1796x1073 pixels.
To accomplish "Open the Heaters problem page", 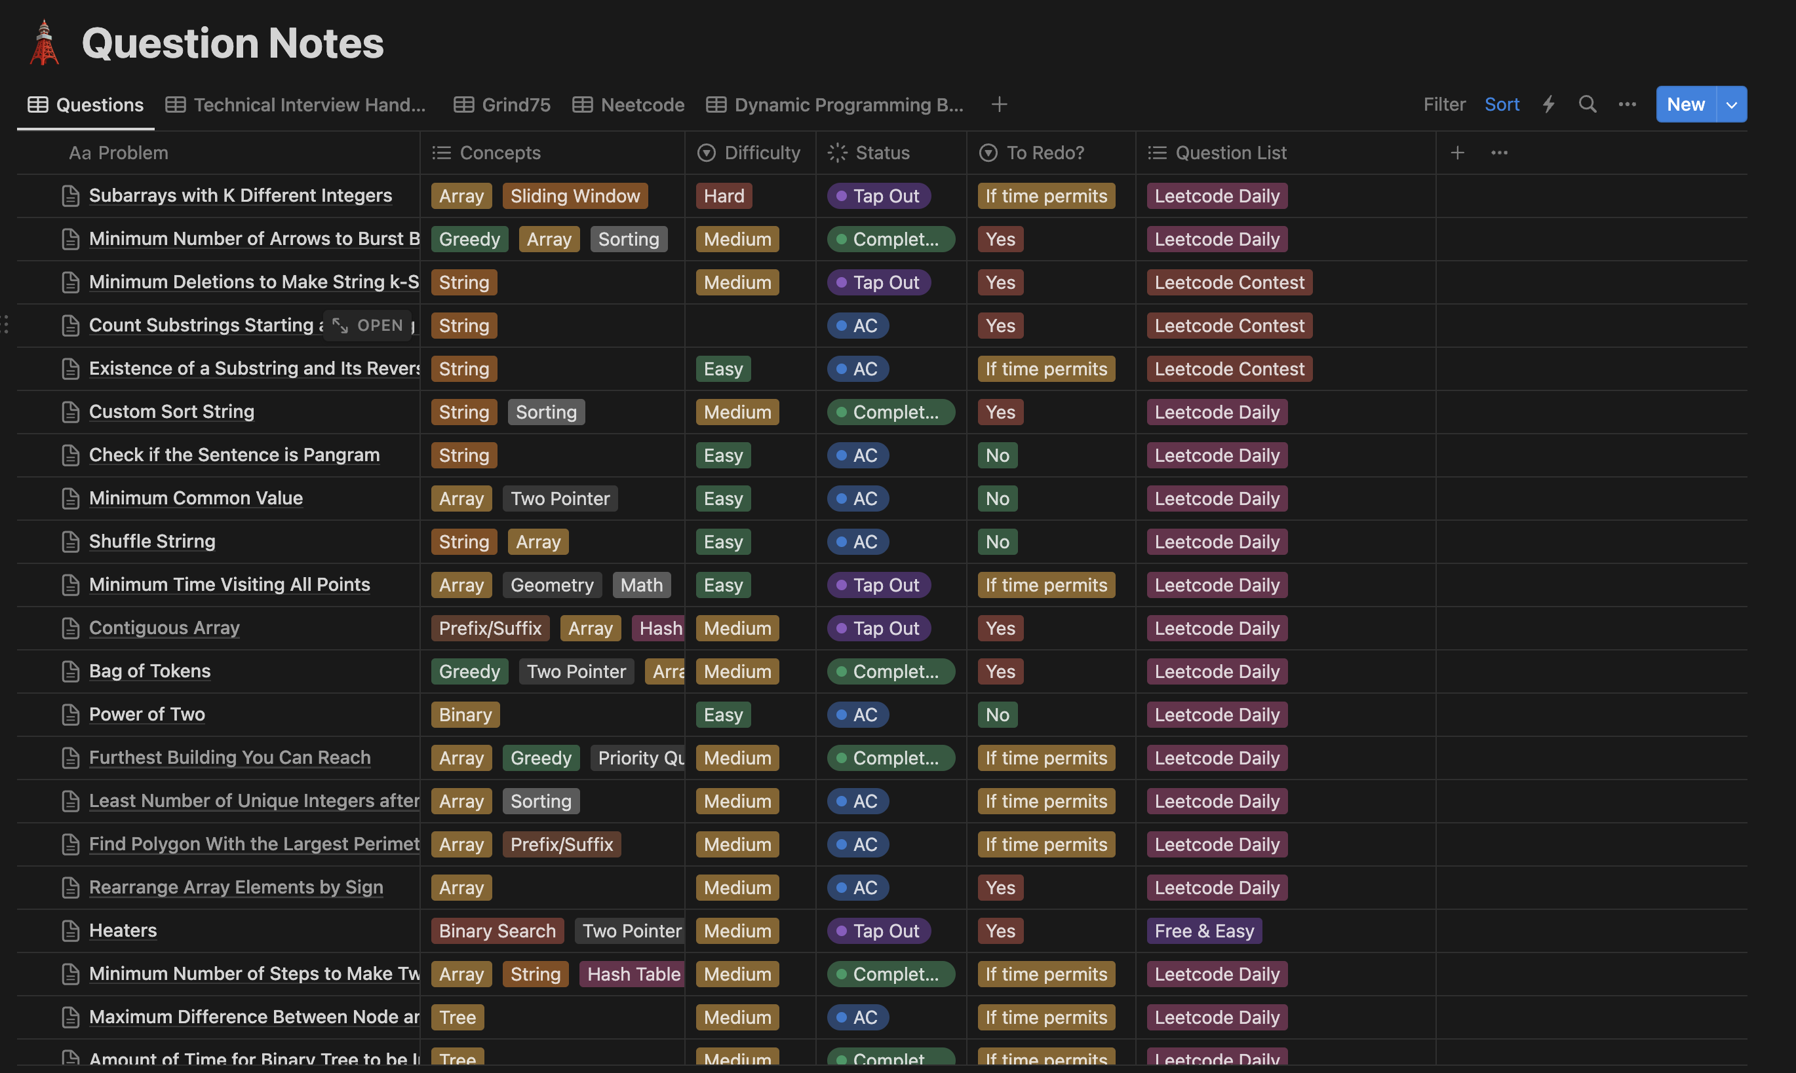I will pos(123,931).
